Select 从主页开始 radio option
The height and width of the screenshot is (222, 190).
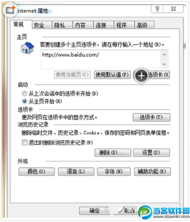24,101
